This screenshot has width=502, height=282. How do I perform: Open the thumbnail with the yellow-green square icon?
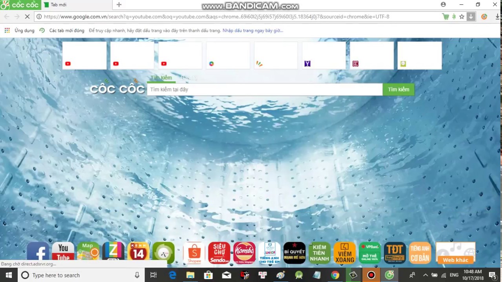419,55
